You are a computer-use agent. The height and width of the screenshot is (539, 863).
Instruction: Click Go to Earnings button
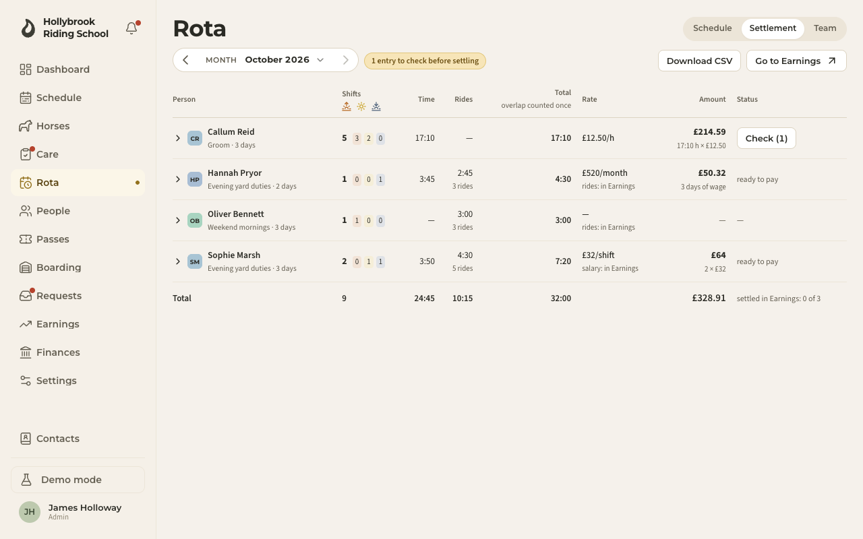pyautogui.click(x=796, y=61)
